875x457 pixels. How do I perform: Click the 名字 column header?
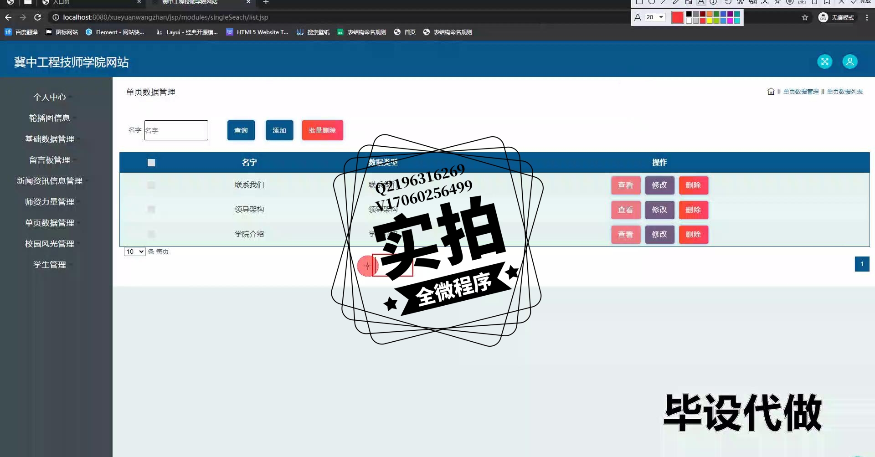(249, 162)
